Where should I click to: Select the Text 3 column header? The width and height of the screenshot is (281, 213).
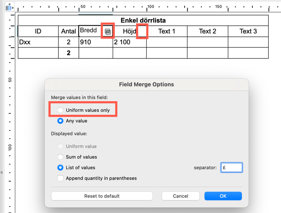click(x=248, y=31)
